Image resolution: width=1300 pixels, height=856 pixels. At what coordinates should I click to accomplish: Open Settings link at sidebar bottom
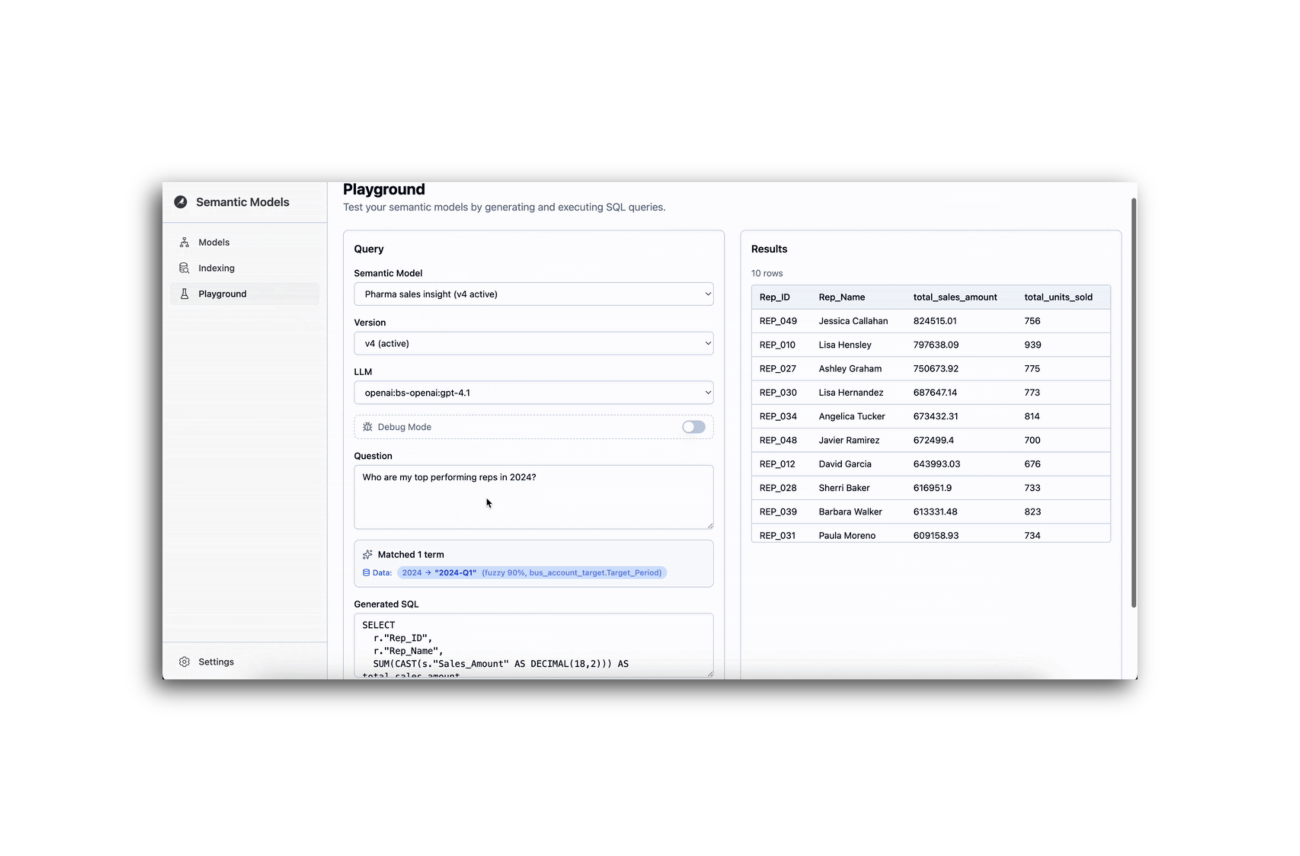[x=216, y=662]
